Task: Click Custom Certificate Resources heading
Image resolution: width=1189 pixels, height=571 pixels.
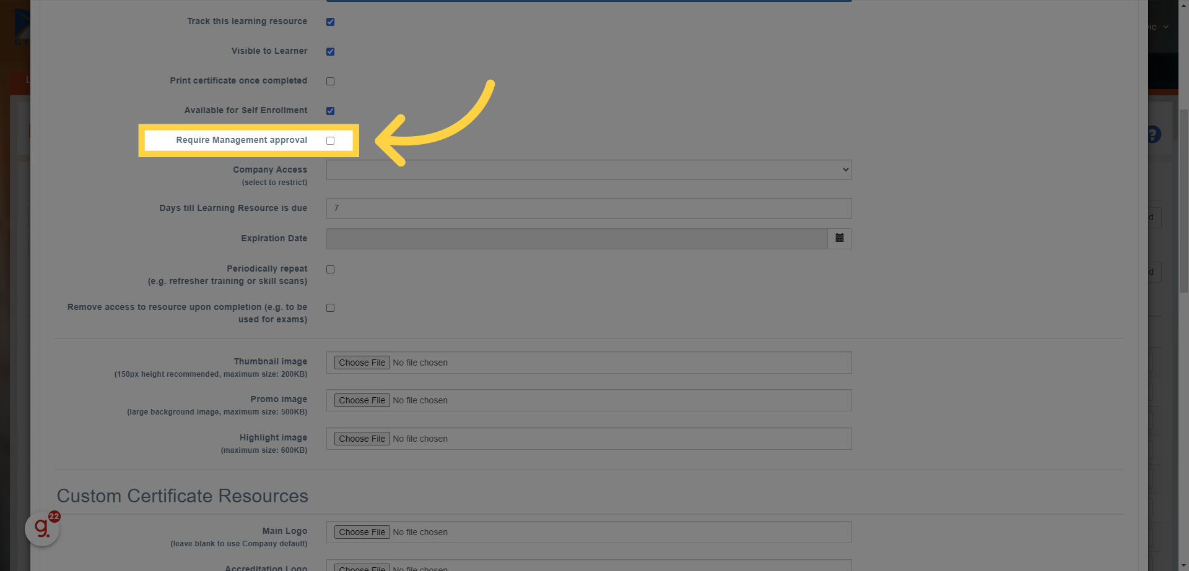Action: [182, 496]
